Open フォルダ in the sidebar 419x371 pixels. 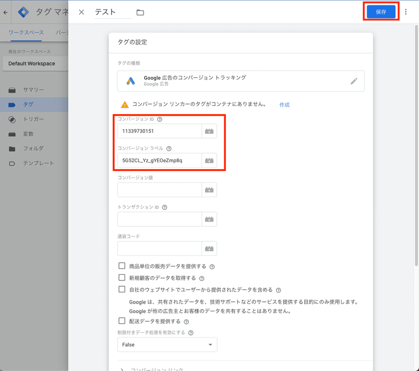(34, 149)
